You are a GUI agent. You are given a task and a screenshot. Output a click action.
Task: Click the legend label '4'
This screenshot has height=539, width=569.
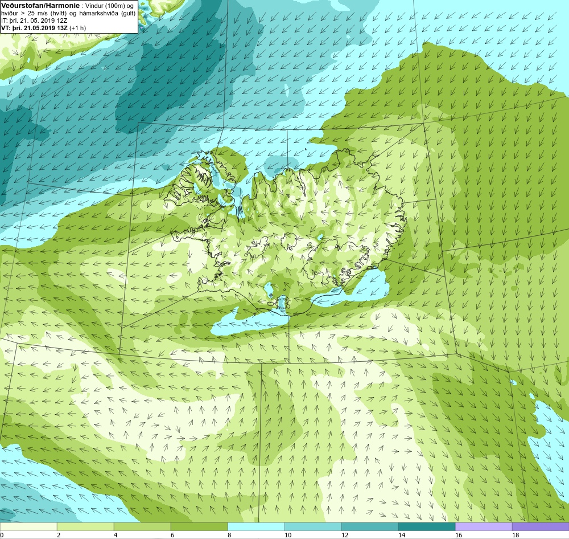pyautogui.click(x=116, y=535)
